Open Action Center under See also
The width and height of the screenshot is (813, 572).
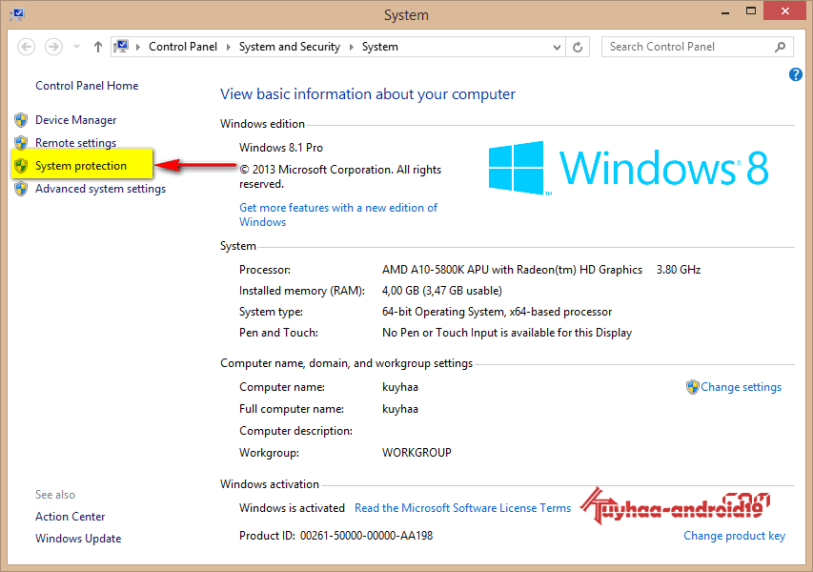(70, 517)
